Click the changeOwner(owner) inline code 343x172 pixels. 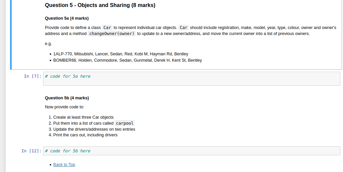(112, 34)
